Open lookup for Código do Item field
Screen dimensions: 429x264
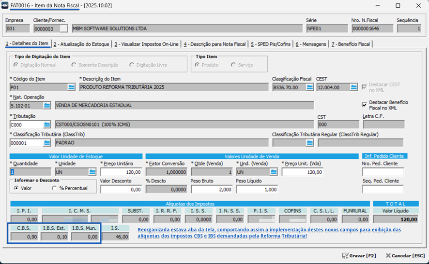(72, 87)
